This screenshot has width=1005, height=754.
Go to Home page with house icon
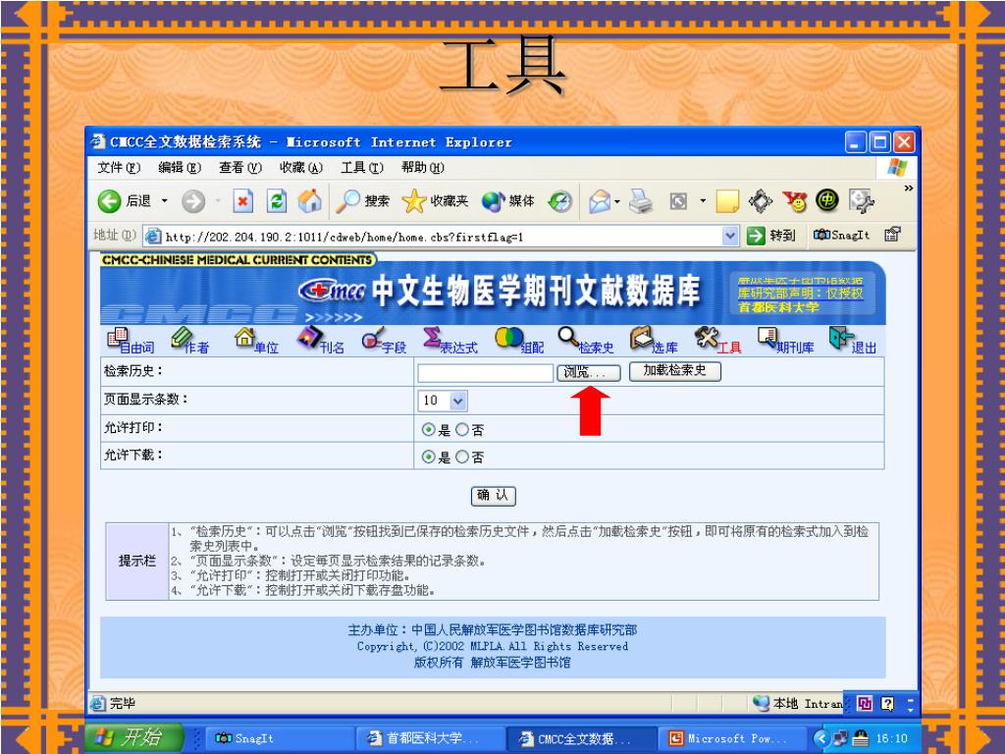tap(309, 201)
